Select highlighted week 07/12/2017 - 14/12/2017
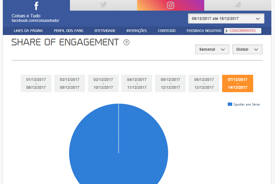The image size is (275, 184). click(238, 83)
